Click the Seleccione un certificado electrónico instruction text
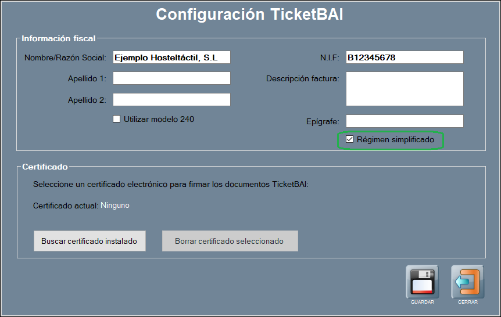Viewport: 501px width, 317px height. 170,185
